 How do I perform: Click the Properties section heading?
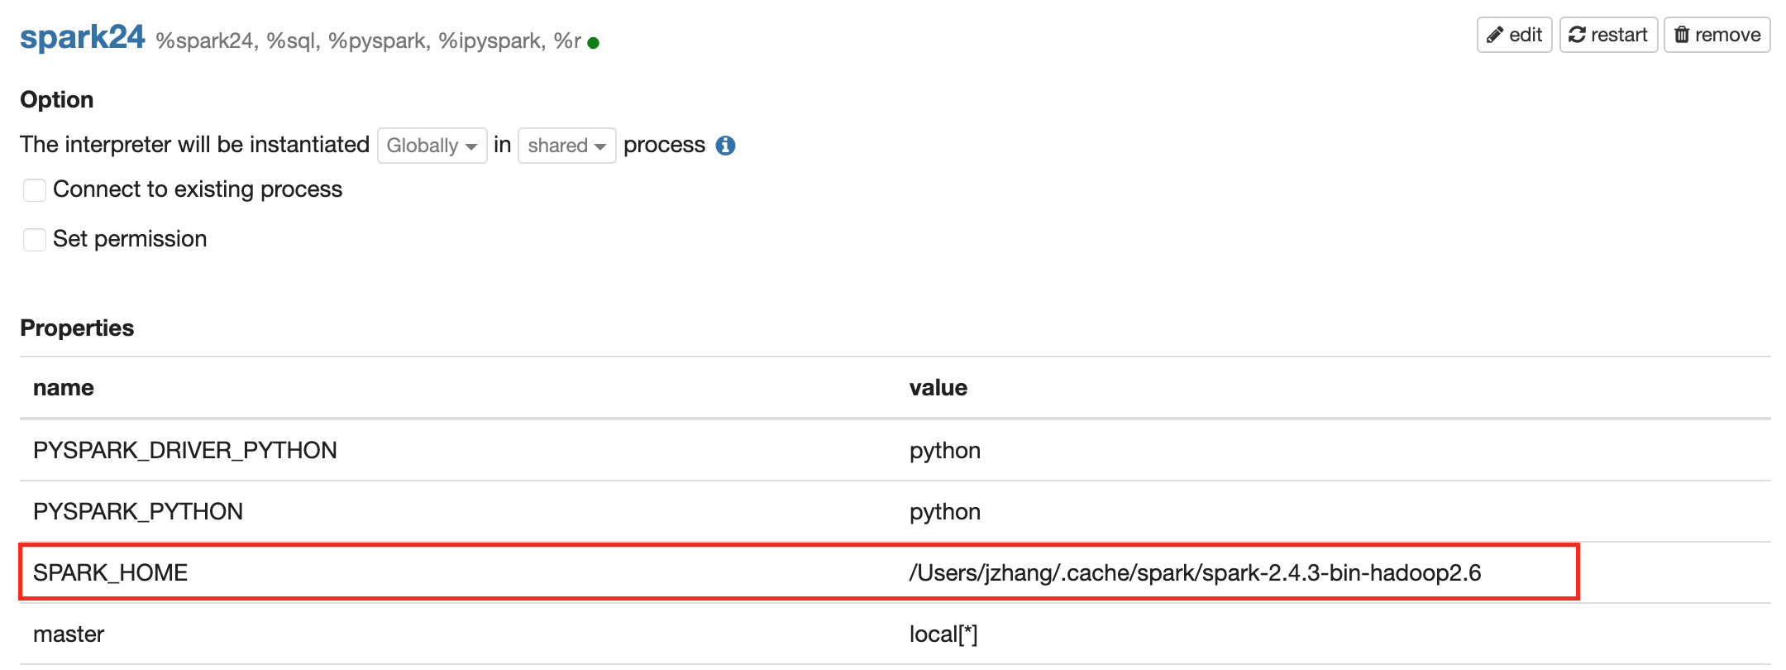click(x=77, y=328)
